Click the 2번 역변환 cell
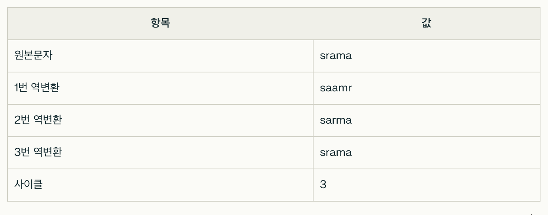548x215 pixels. coord(160,120)
